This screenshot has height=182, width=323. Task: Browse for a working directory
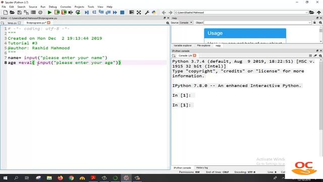click(x=311, y=12)
